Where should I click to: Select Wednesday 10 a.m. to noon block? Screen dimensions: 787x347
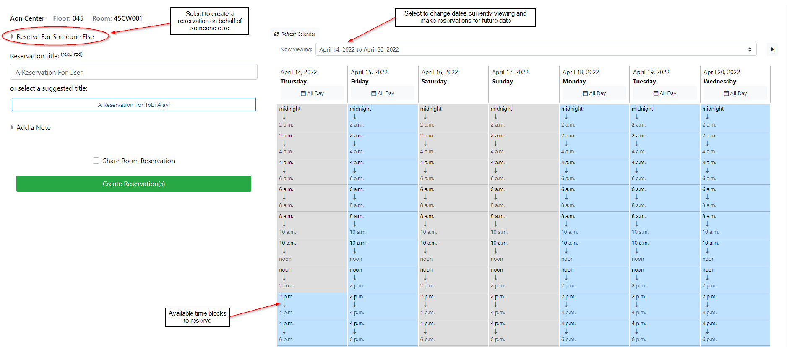pos(735,251)
